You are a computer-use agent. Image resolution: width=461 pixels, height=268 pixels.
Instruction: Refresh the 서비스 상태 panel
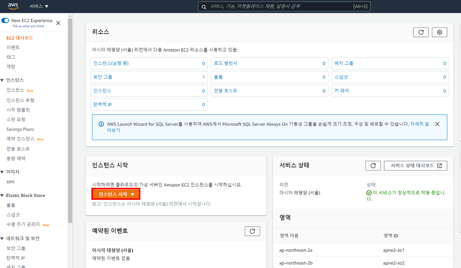point(373,166)
